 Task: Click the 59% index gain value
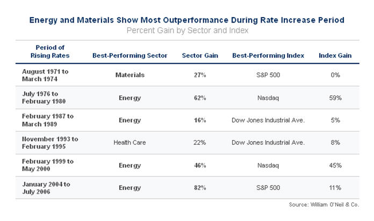(335, 98)
